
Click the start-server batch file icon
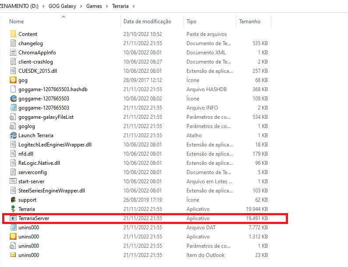click(13, 182)
